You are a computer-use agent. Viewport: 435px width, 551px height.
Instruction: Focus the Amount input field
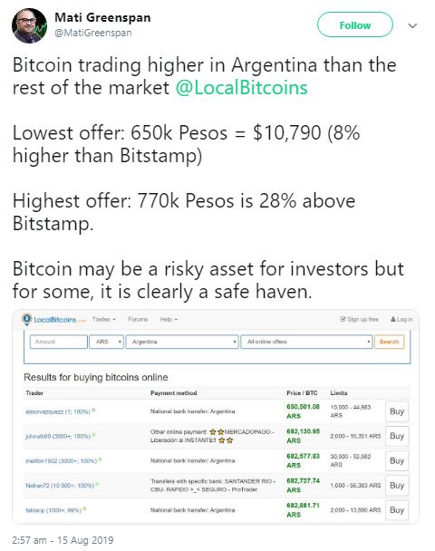[x=59, y=342]
